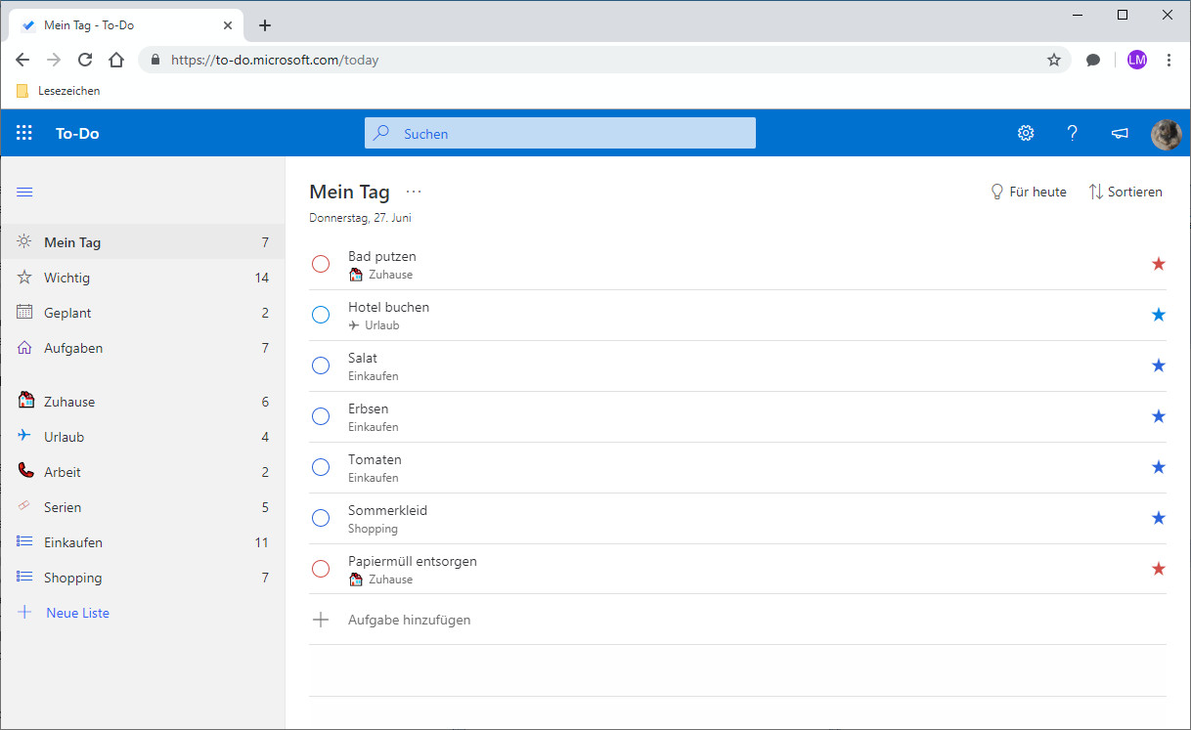The image size is (1191, 730).
Task: Complete the Papiermüll entsorgen task
Action: 321,569
